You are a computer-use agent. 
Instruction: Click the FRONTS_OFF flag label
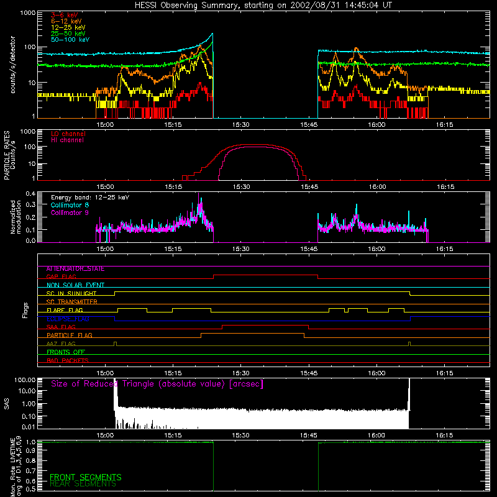(x=66, y=352)
